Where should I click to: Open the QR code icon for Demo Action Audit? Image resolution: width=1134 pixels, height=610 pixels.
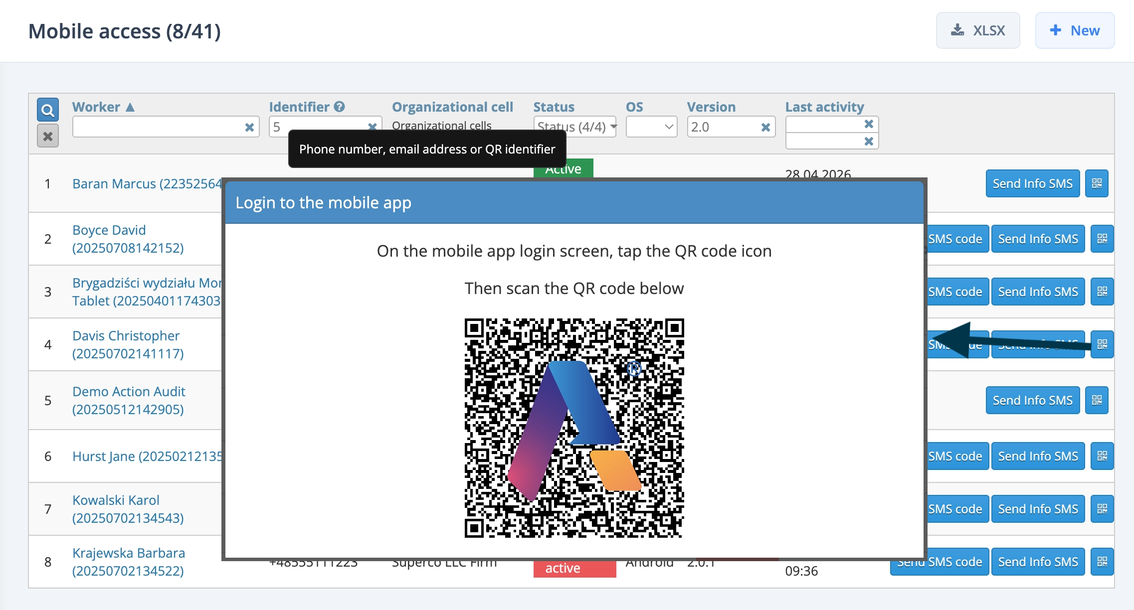point(1097,400)
